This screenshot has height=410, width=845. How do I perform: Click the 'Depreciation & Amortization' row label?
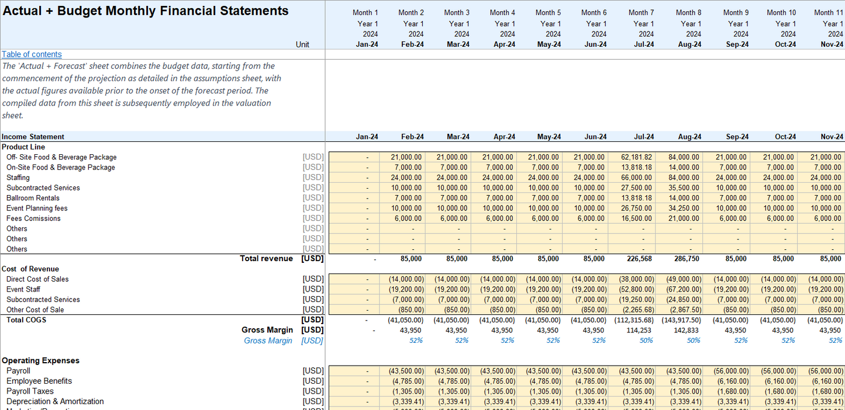click(x=55, y=401)
